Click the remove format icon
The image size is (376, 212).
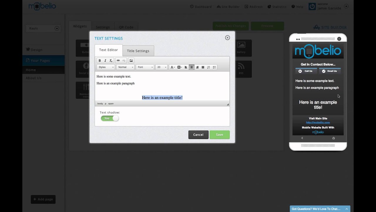(111, 61)
